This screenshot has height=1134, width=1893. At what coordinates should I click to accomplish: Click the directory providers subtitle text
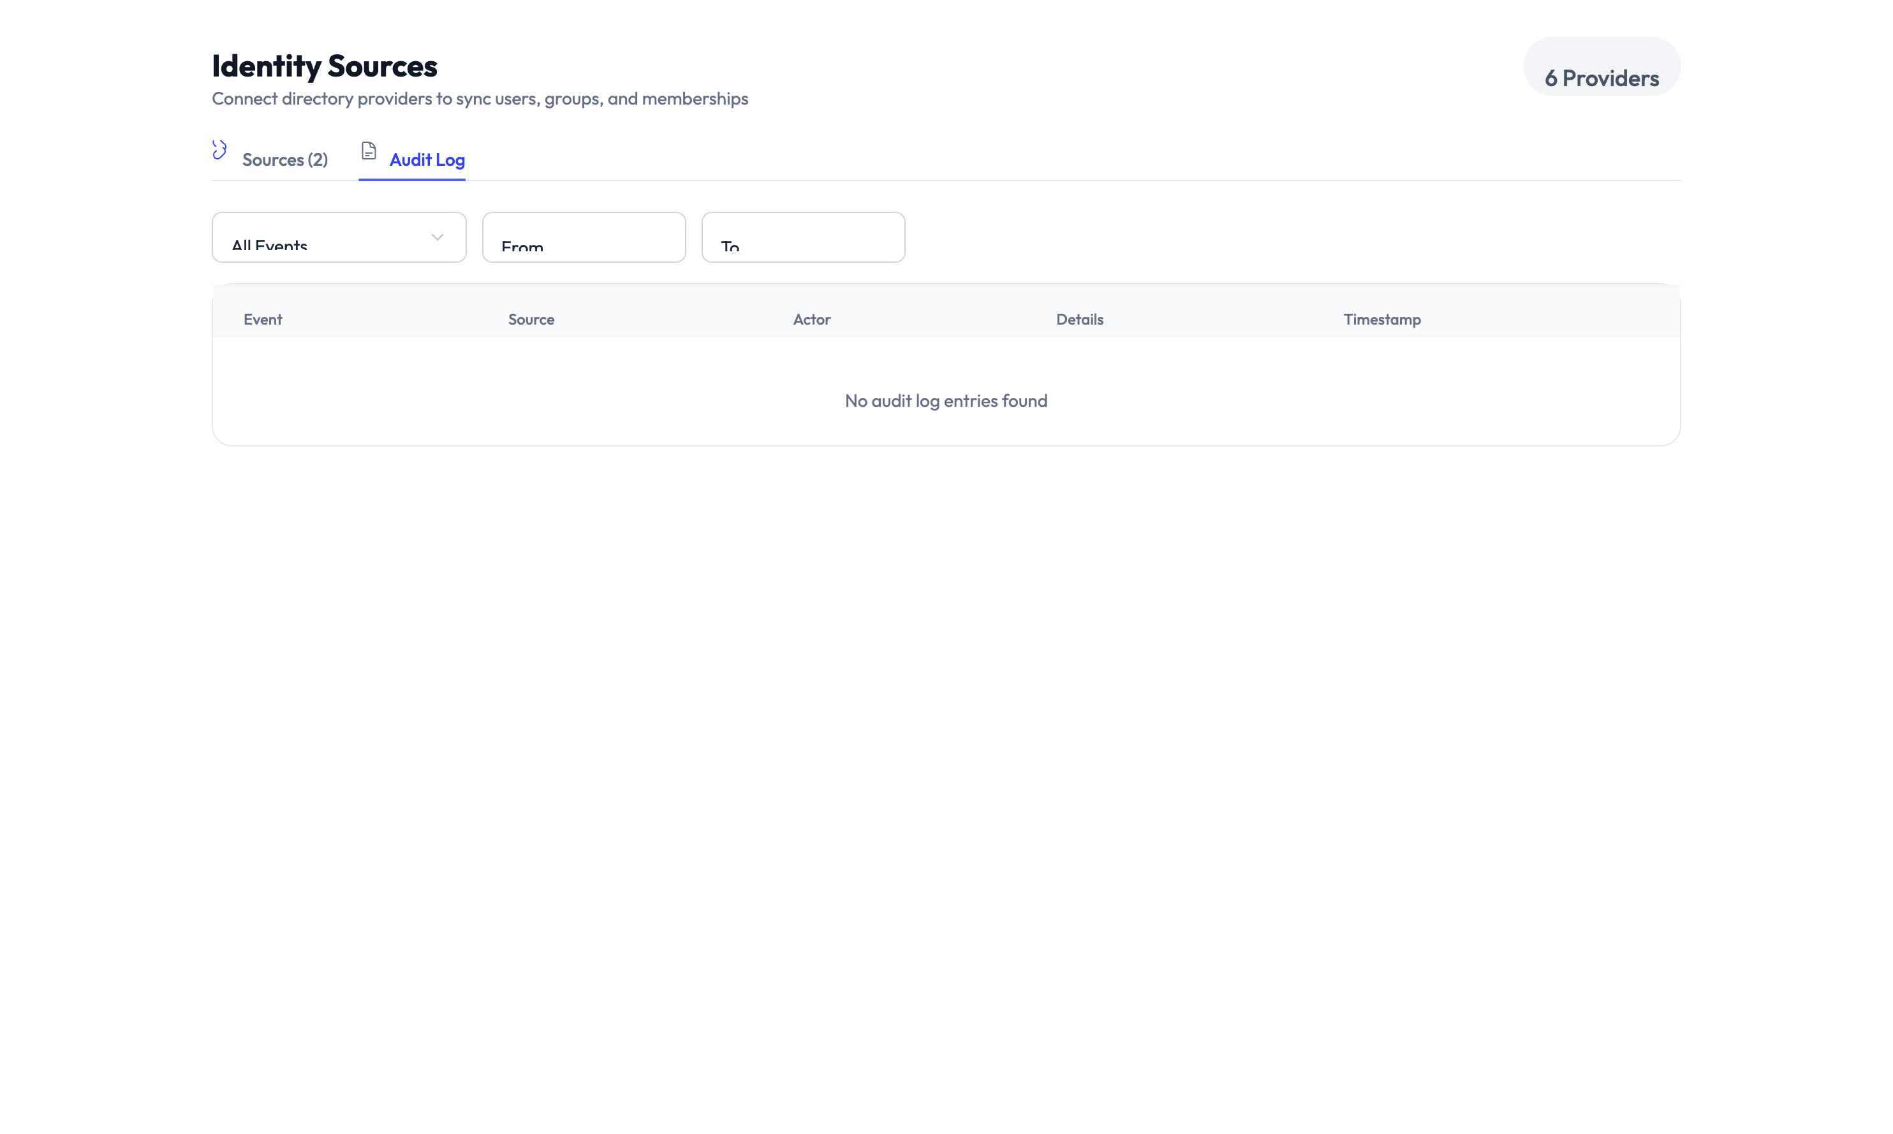(480, 99)
